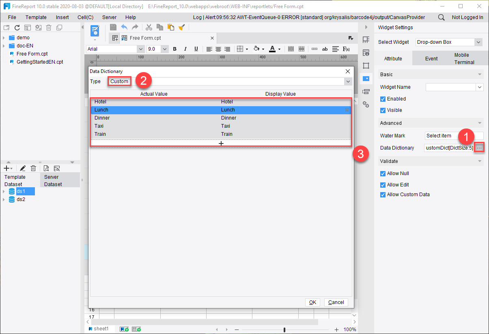This screenshot has width=489, height=334.
Task: Uncheck the Visible checkbox
Action: pos(383,110)
